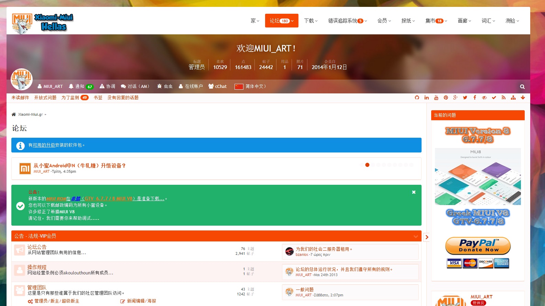Open the 会员 dropdown menu
This screenshot has width=545, height=306.
coord(384,21)
